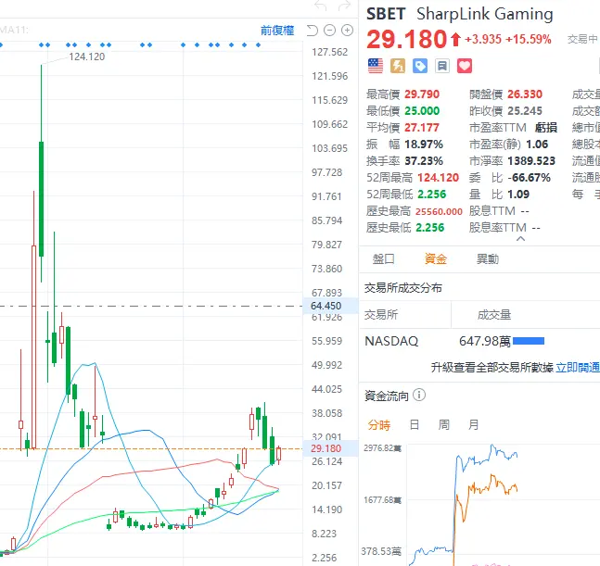Toggle the red heart favorite icon
The height and width of the screenshot is (566, 600).
point(465,66)
